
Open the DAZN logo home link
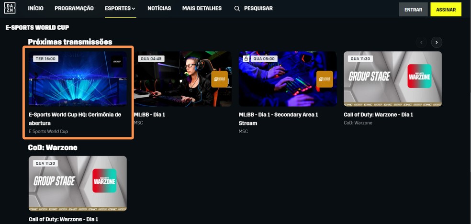pos(10,9)
